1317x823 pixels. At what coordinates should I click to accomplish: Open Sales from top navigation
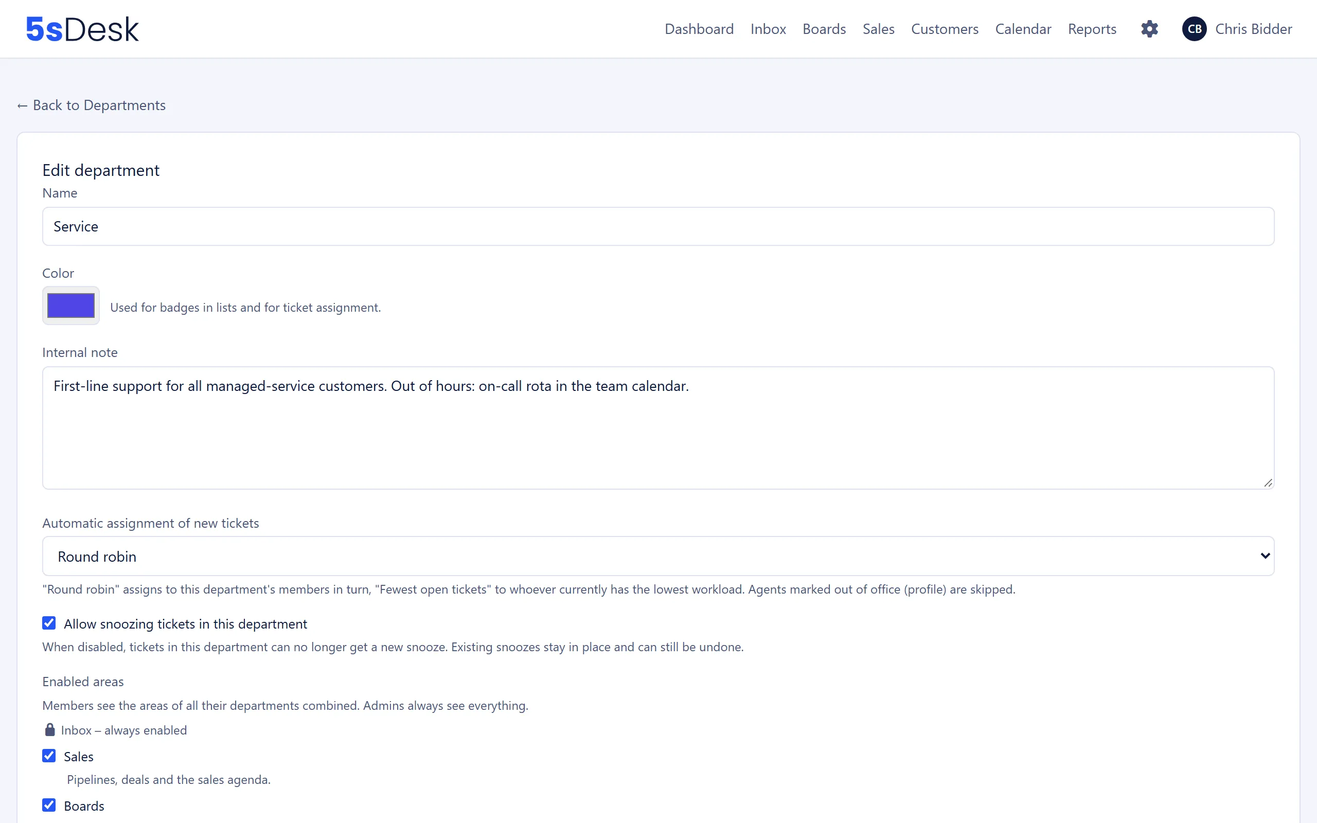tap(878, 29)
